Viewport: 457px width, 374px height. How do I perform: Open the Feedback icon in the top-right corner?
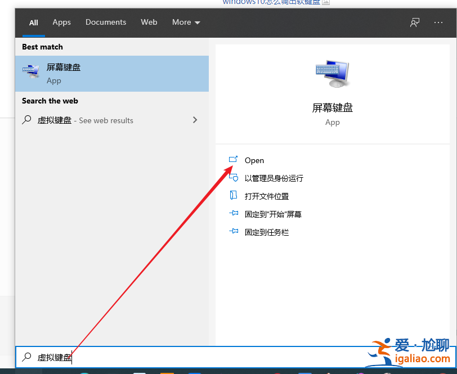pos(414,22)
